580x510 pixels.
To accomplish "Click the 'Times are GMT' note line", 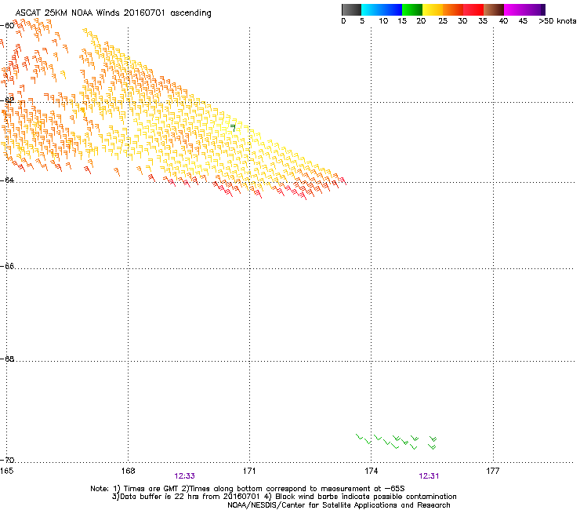I will click(248, 489).
